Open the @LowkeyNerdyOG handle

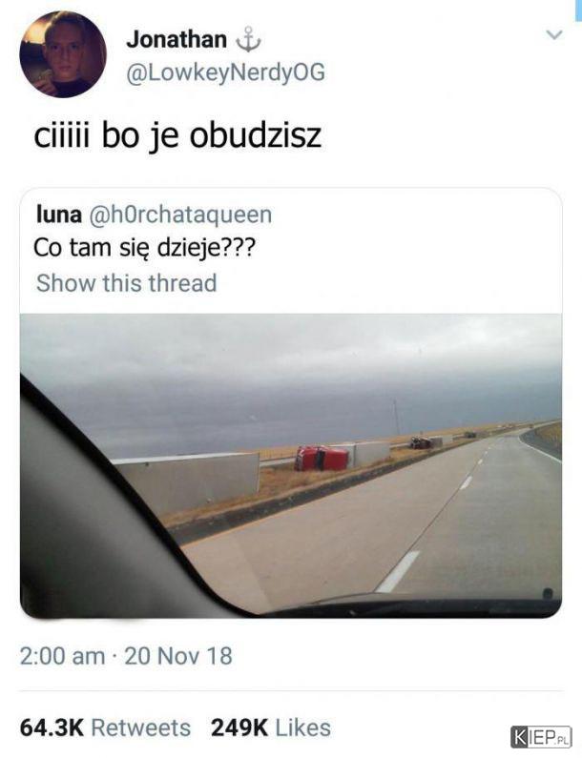point(225,72)
